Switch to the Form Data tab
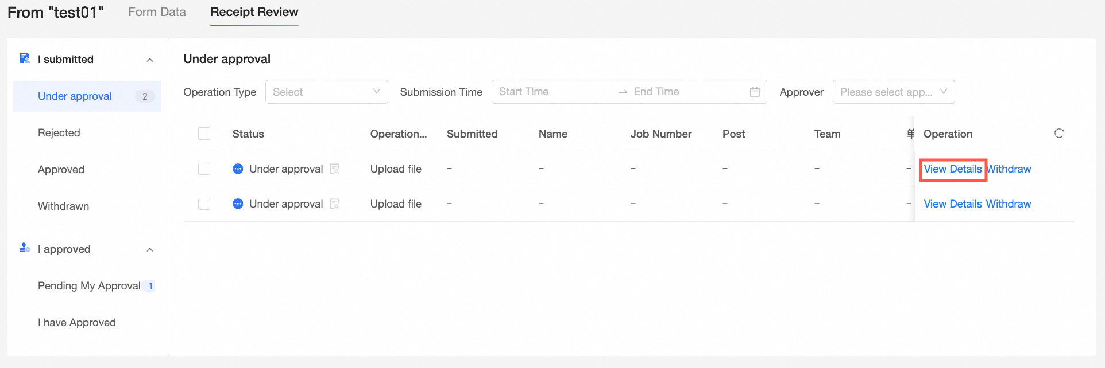The image size is (1105, 368). point(157,12)
